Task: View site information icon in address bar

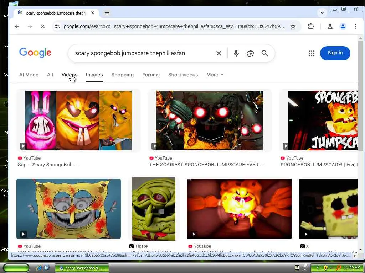Action: click(x=57, y=26)
